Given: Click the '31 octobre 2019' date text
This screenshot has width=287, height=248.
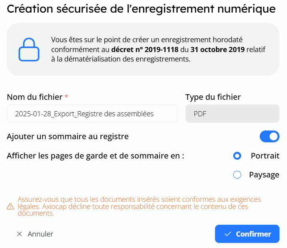Looking at the screenshot, I should click(x=217, y=50).
